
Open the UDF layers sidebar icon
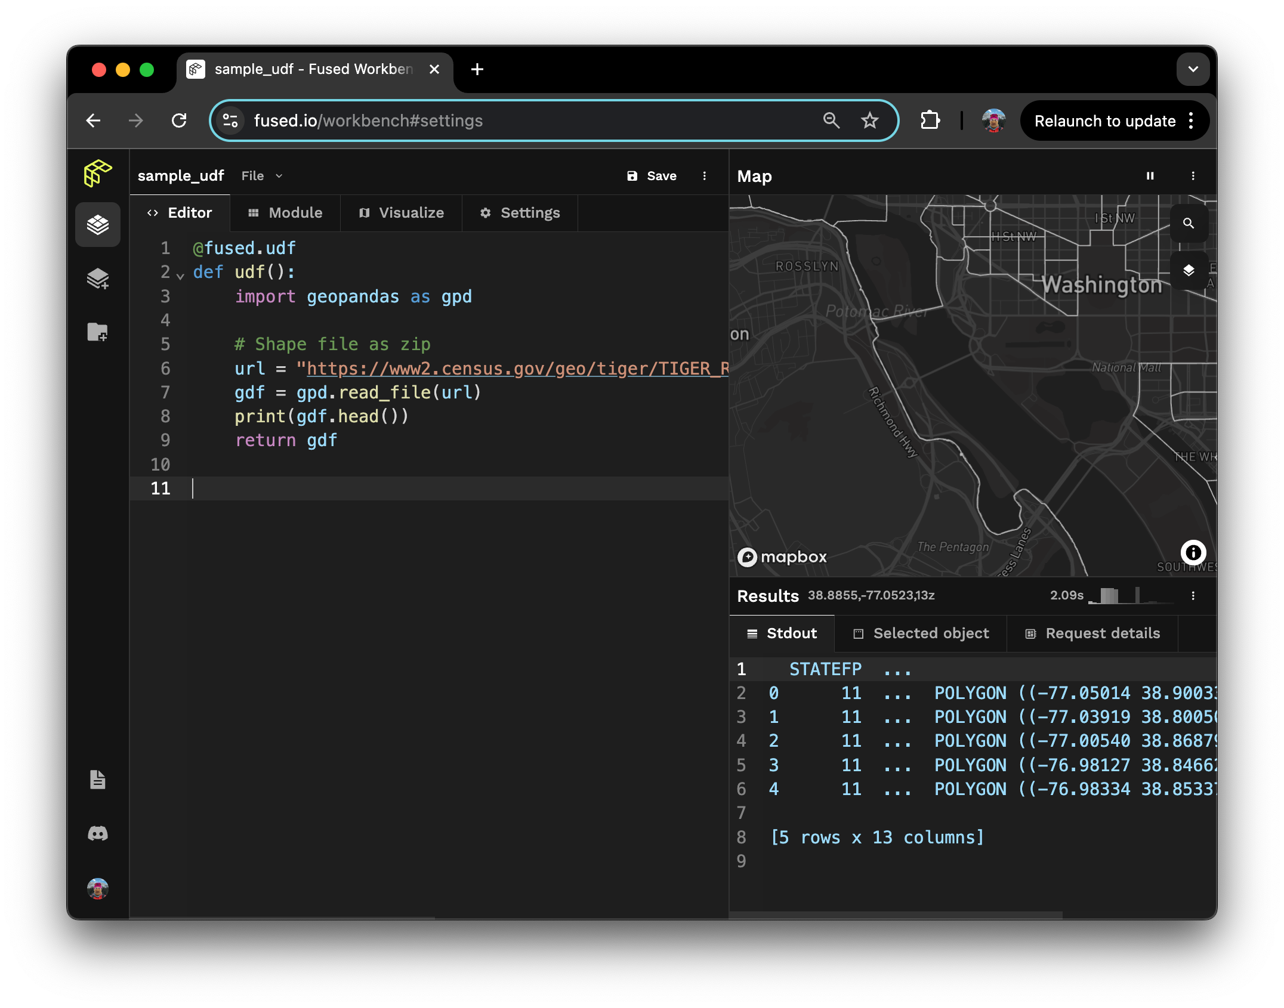point(97,225)
